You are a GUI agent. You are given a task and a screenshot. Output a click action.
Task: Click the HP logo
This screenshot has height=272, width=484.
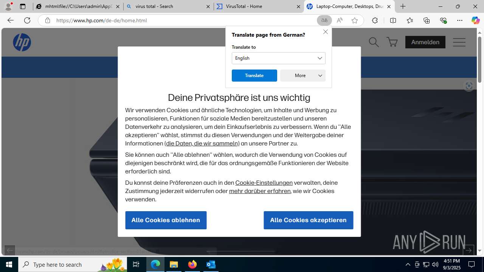22,42
